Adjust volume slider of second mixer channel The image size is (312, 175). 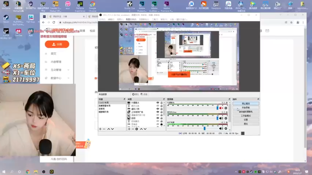[x=217, y=118]
